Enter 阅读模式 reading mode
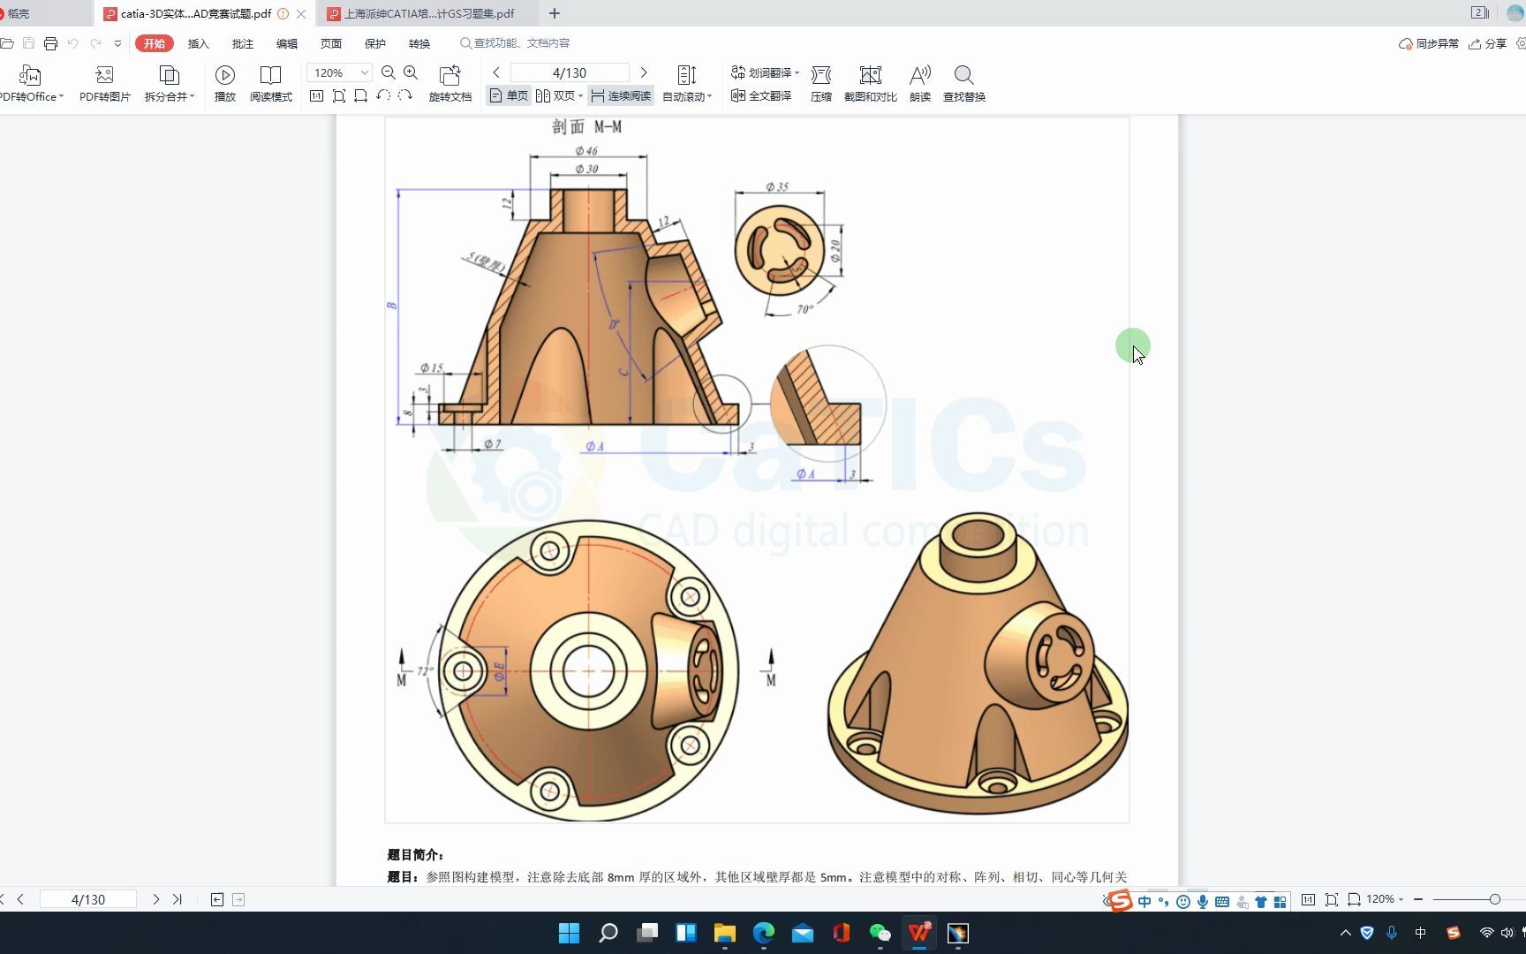The height and width of the screenshot is (954, 1526). [270, 82]
